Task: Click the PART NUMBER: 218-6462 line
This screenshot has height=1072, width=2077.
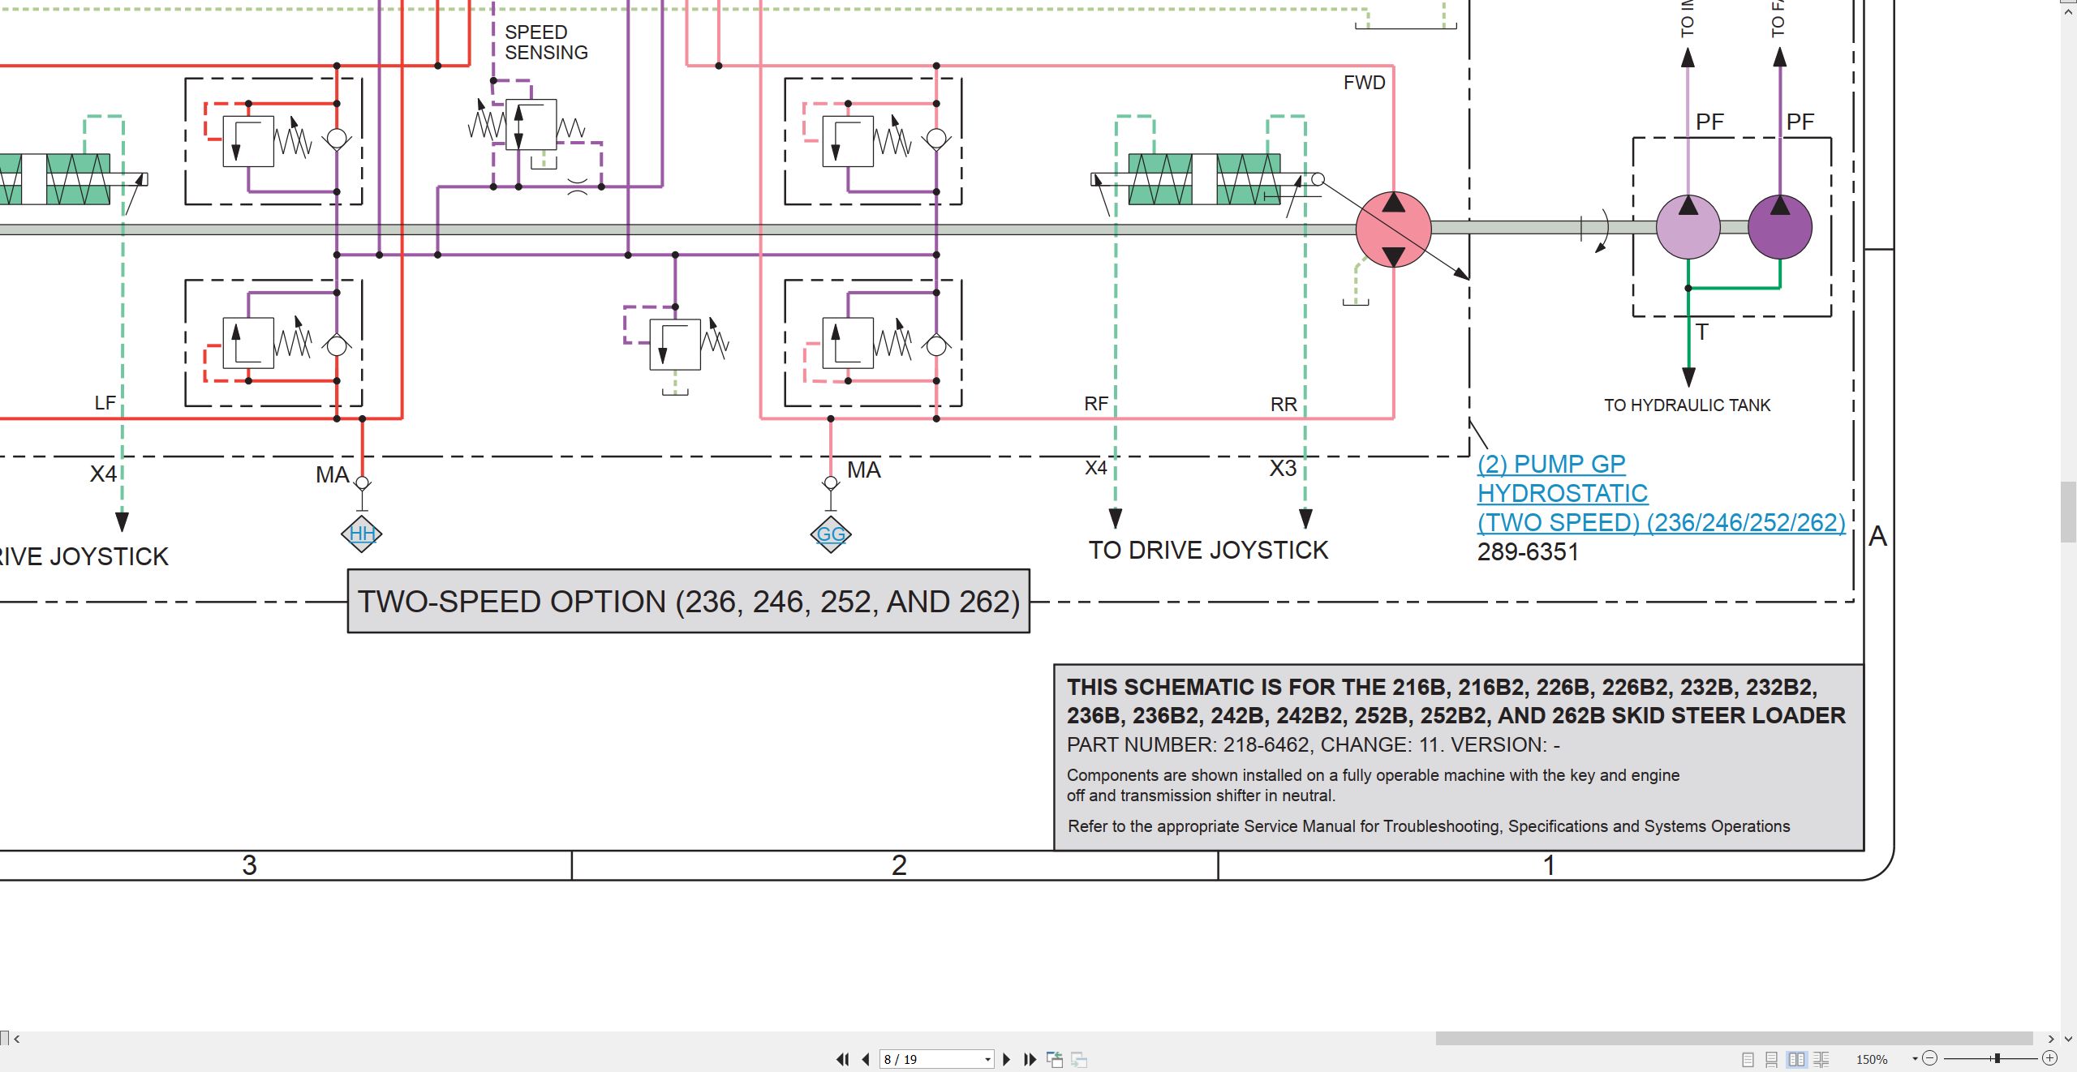Action: click(1313, 744)
